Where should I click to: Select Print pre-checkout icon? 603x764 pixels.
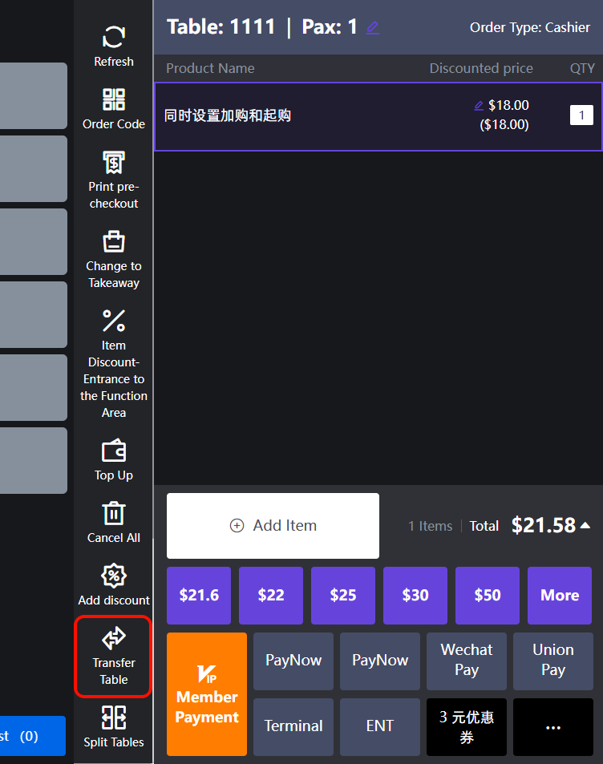click(x=114, y=163)
